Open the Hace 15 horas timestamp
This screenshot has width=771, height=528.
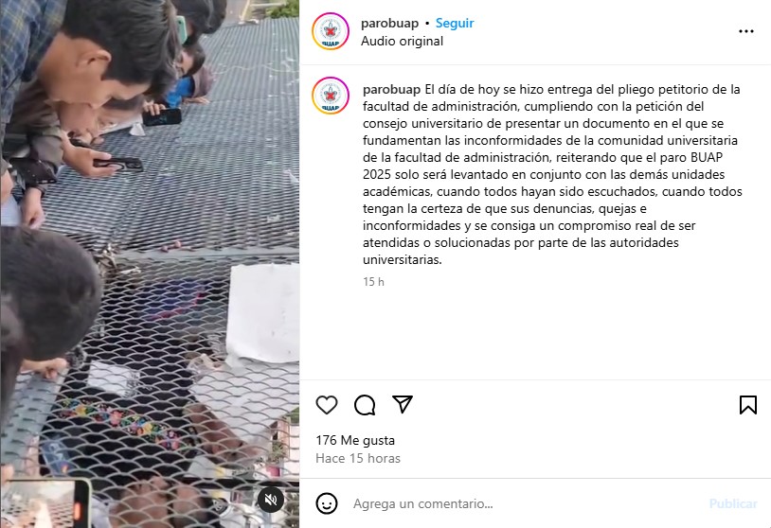[x=358, y=458]
